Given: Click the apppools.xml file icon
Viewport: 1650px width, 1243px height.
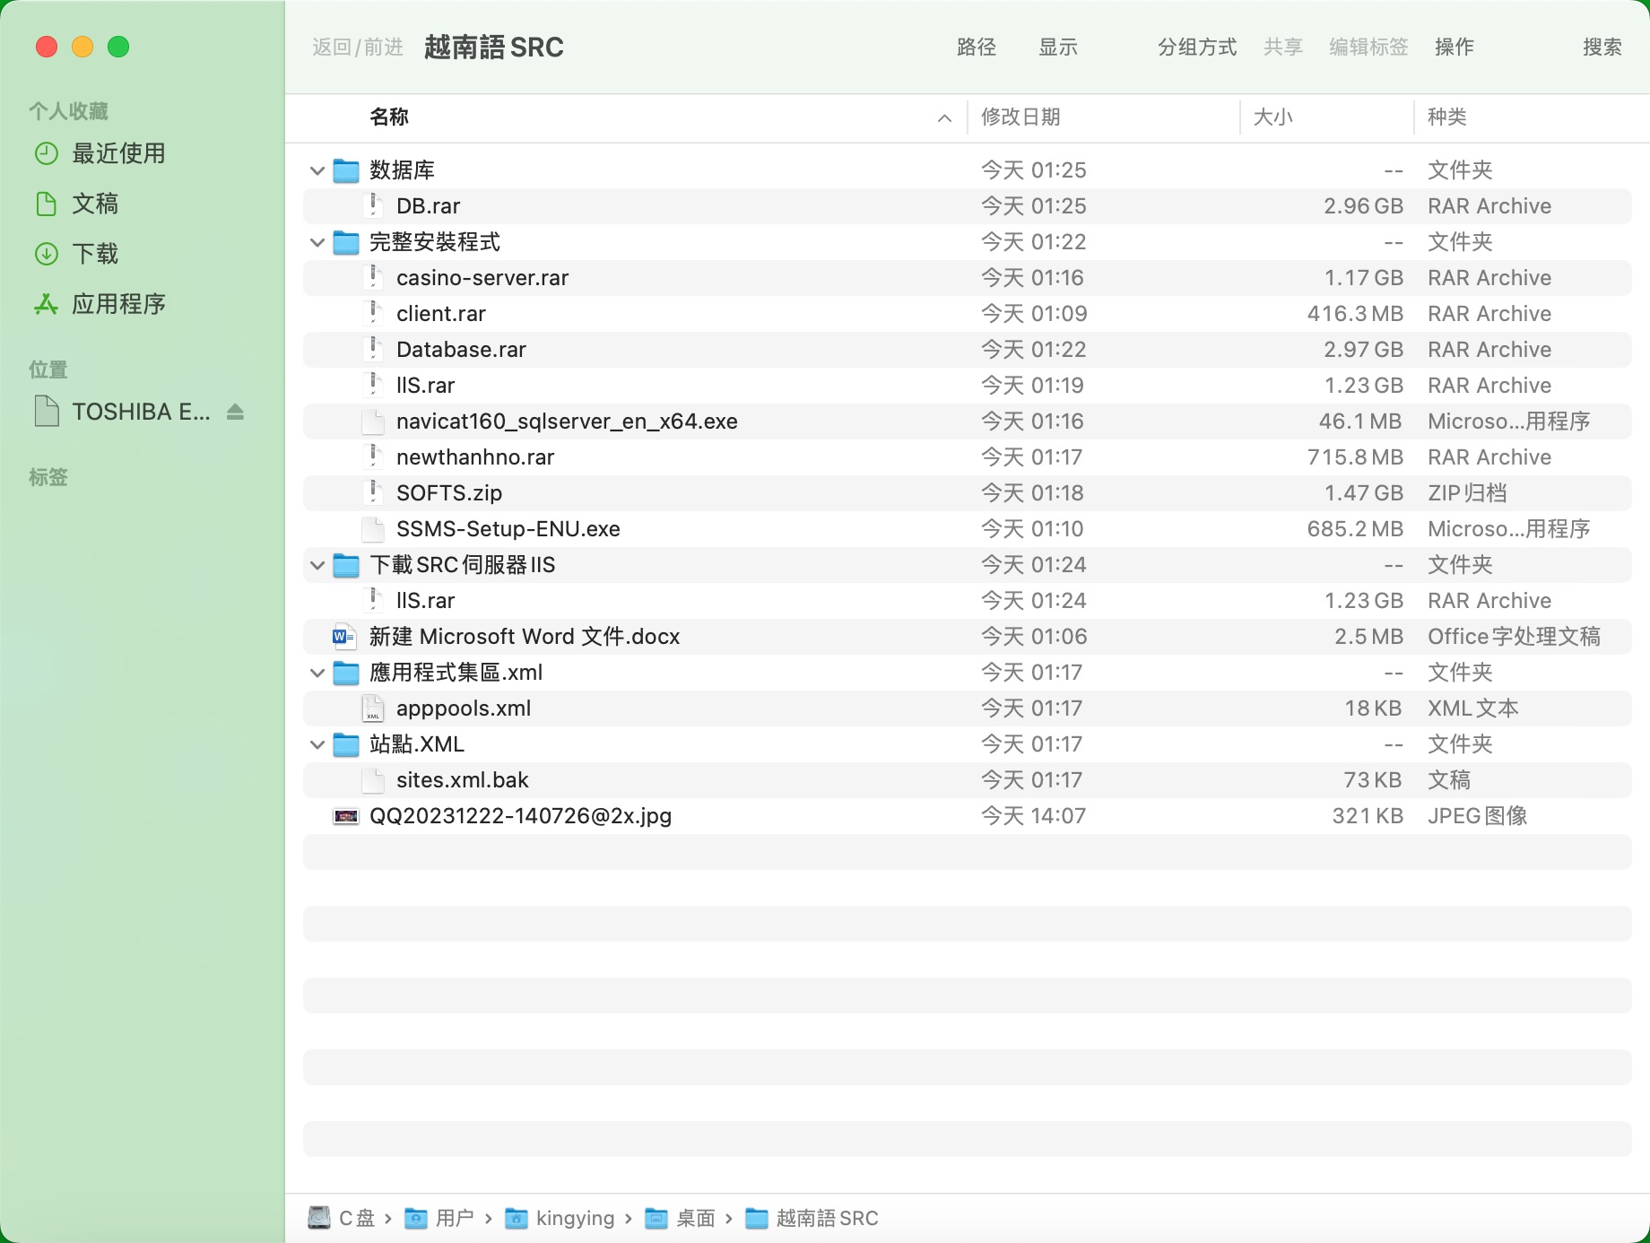Looking at the screenshot, I should [x=373, y=708].
